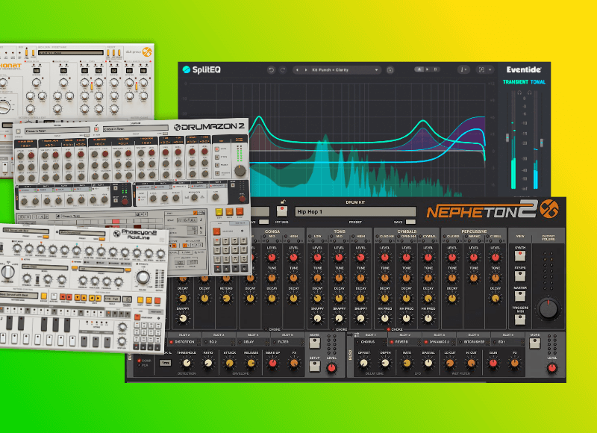
Task: Click the Drumazon 2 logo
Action: click(x=209, y=127)
